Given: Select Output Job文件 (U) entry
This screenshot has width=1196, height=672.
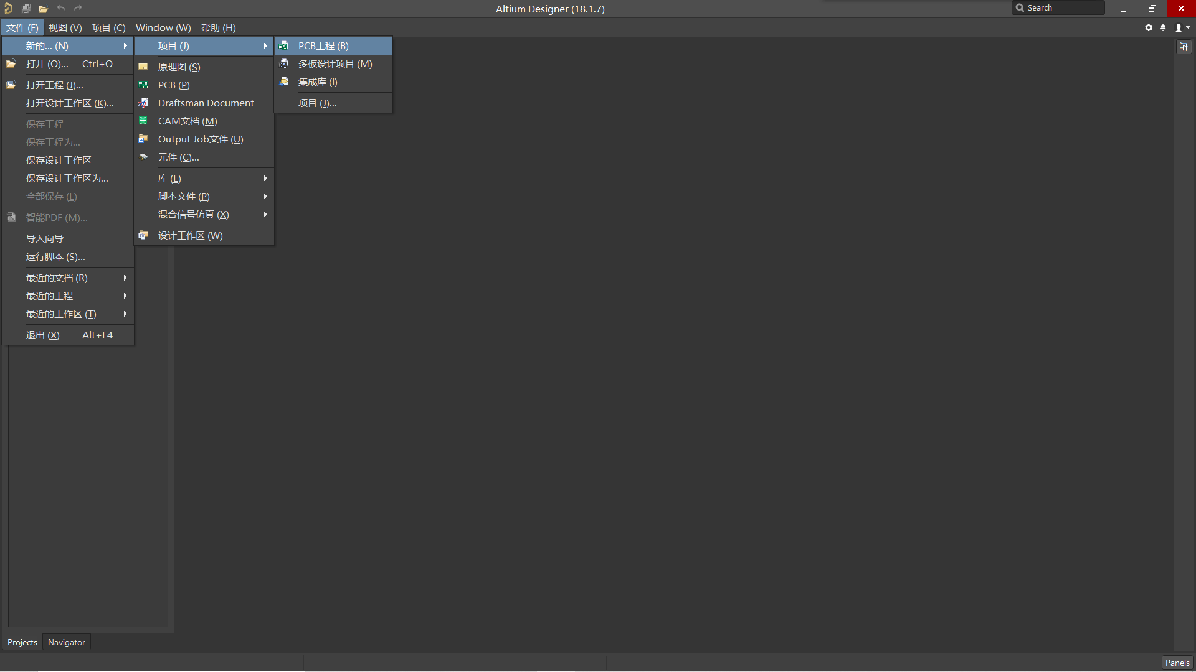Looking at the screenshot, I should tap(204, 139).
